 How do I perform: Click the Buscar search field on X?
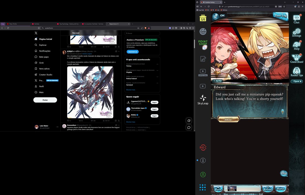coord(142,33)
